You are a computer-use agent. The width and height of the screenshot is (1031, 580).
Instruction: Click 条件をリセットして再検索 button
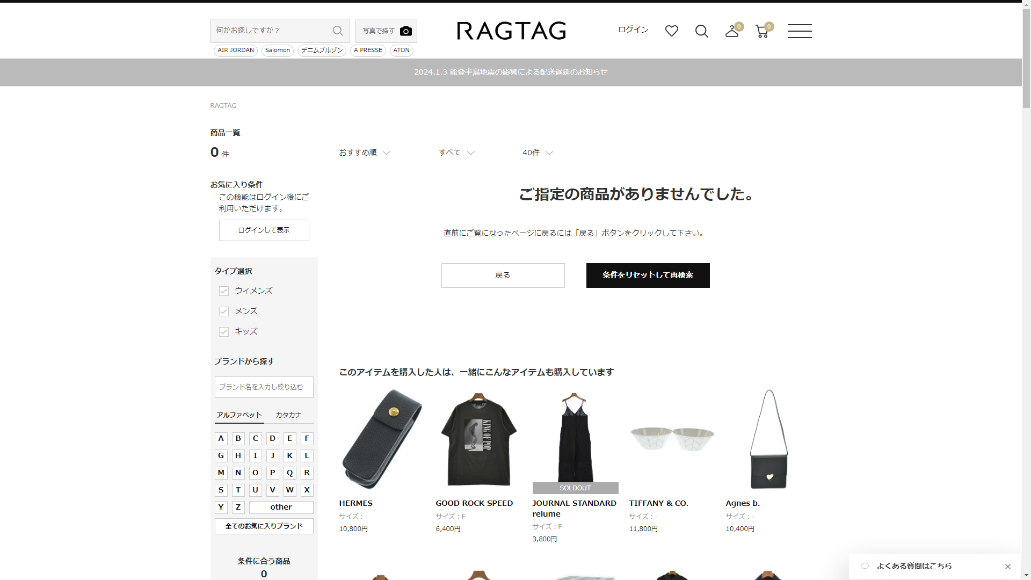tap(648, 275)
